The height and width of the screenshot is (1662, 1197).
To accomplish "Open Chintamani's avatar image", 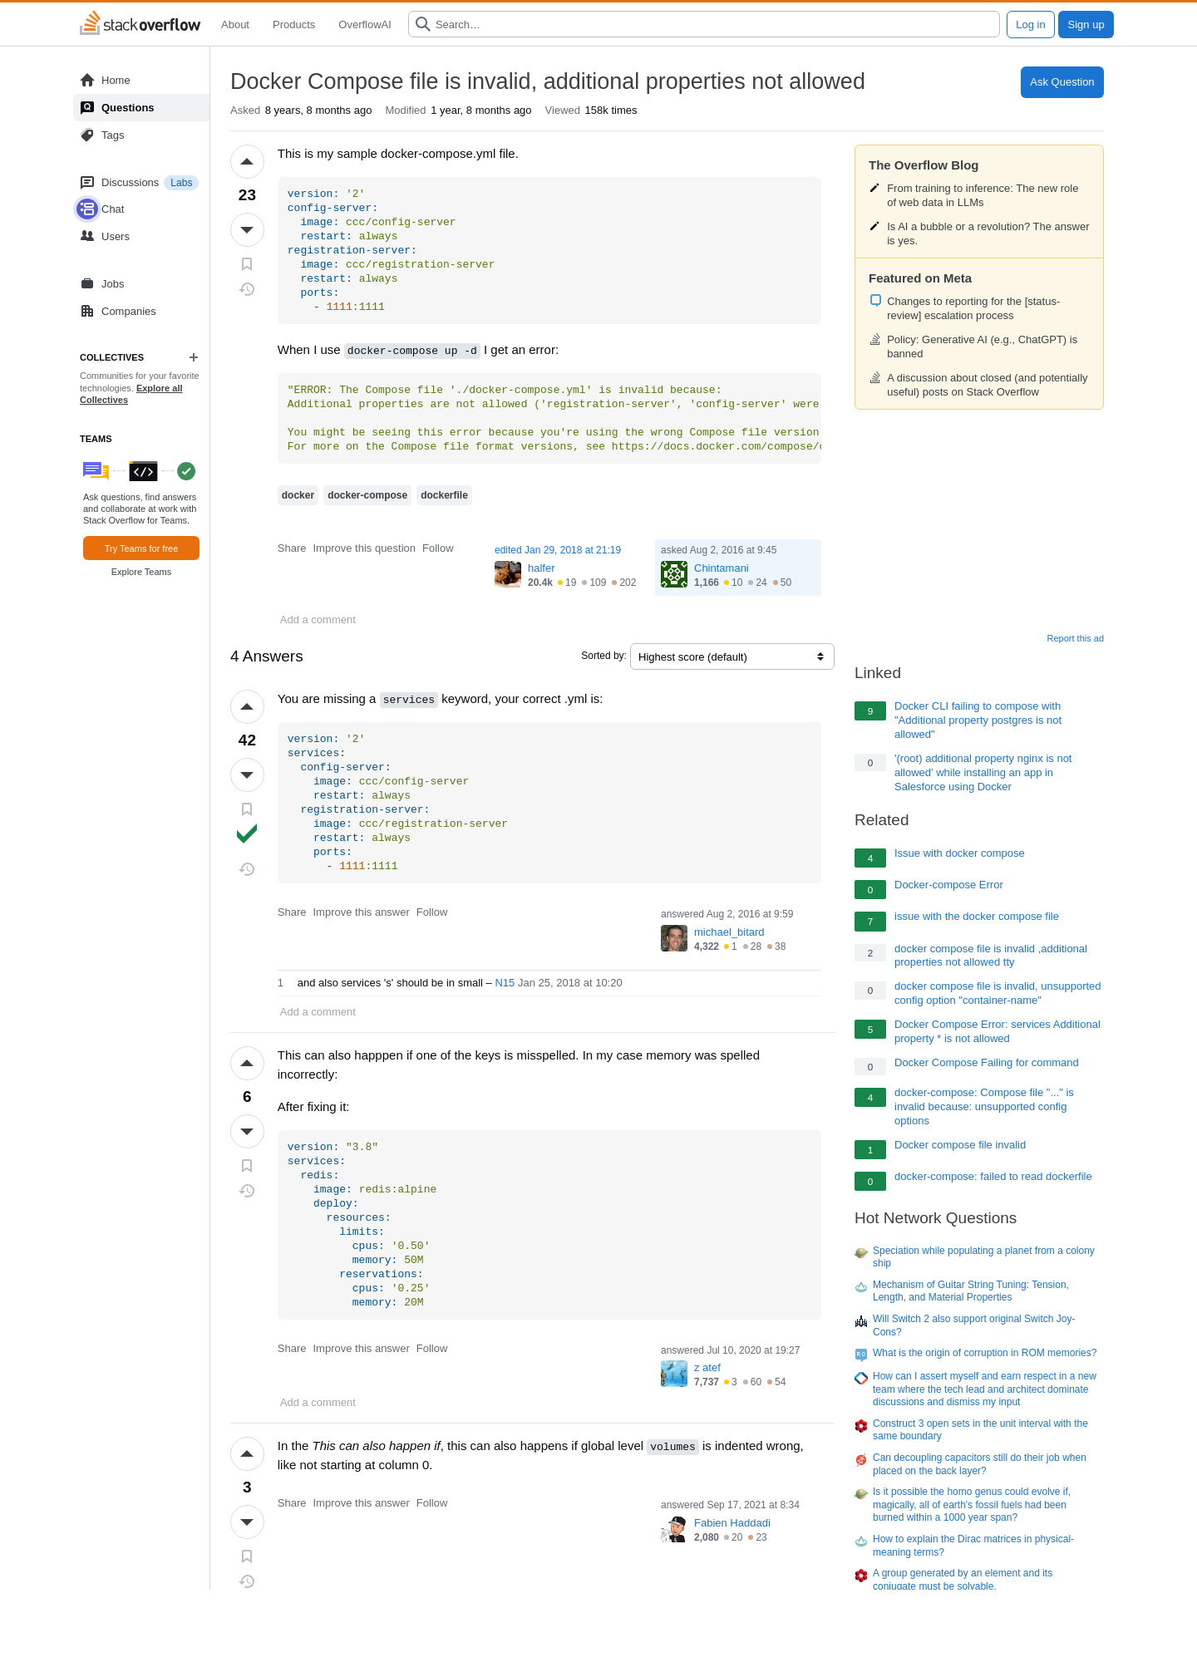I will coord(674,574).
